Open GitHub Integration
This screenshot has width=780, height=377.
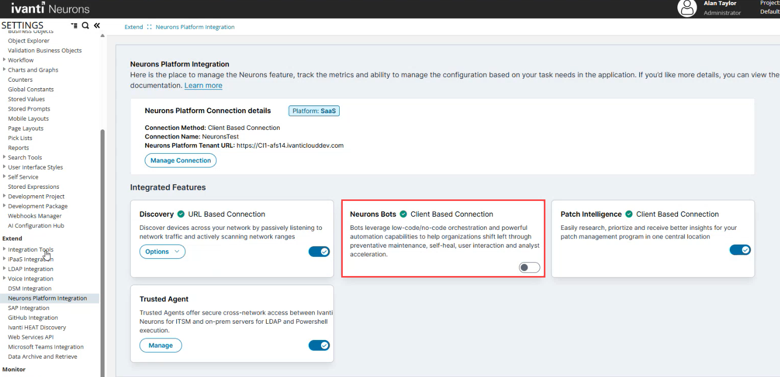(x=33, y=318)
